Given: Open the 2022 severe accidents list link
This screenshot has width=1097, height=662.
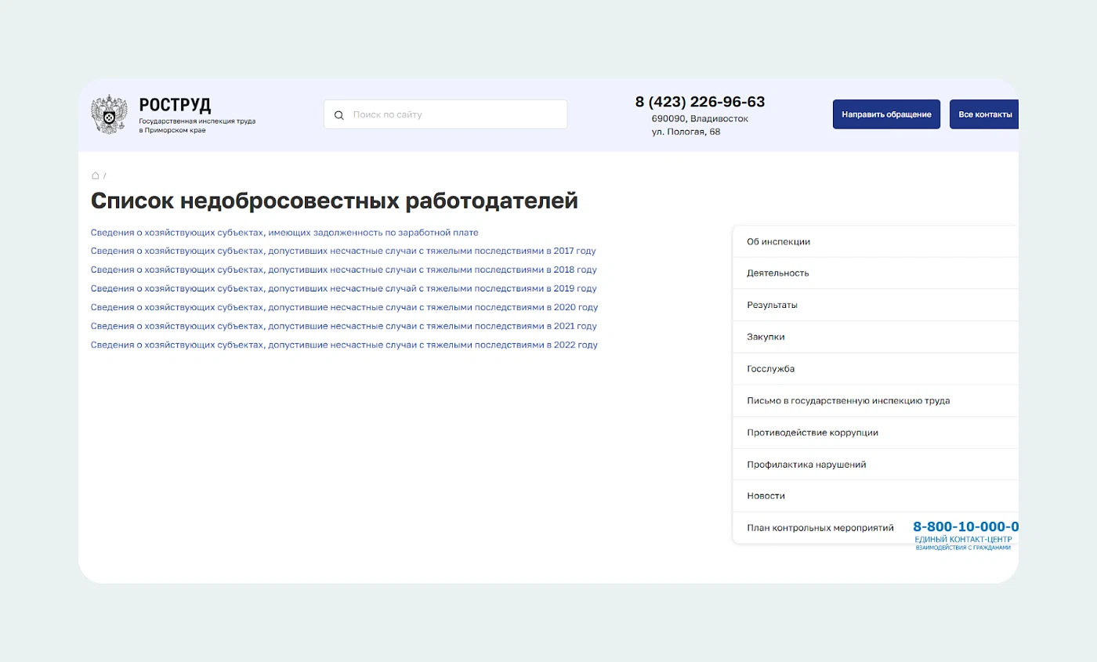Looking at the screenshot, I should point(345,345).
